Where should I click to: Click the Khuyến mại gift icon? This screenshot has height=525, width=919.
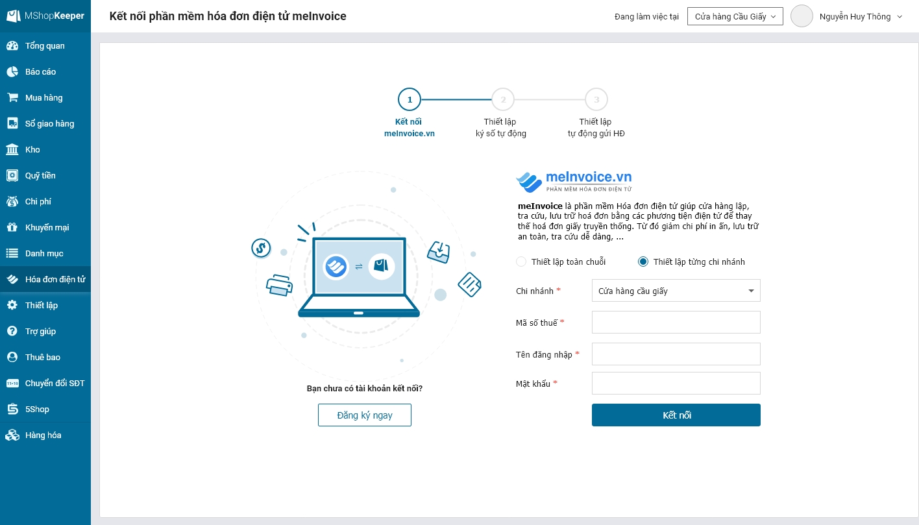click(x=12, y=228)
